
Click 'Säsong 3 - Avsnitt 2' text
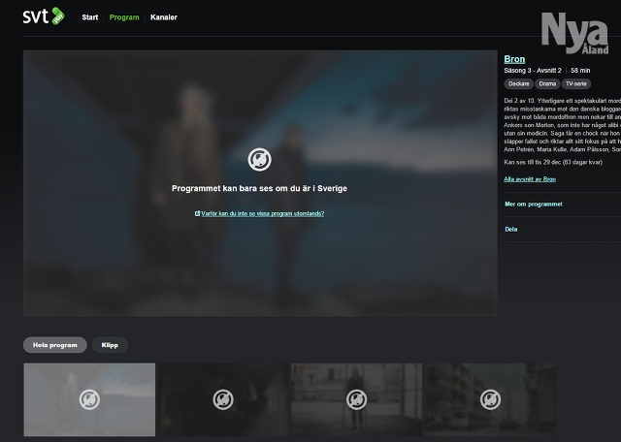(533, 71)
